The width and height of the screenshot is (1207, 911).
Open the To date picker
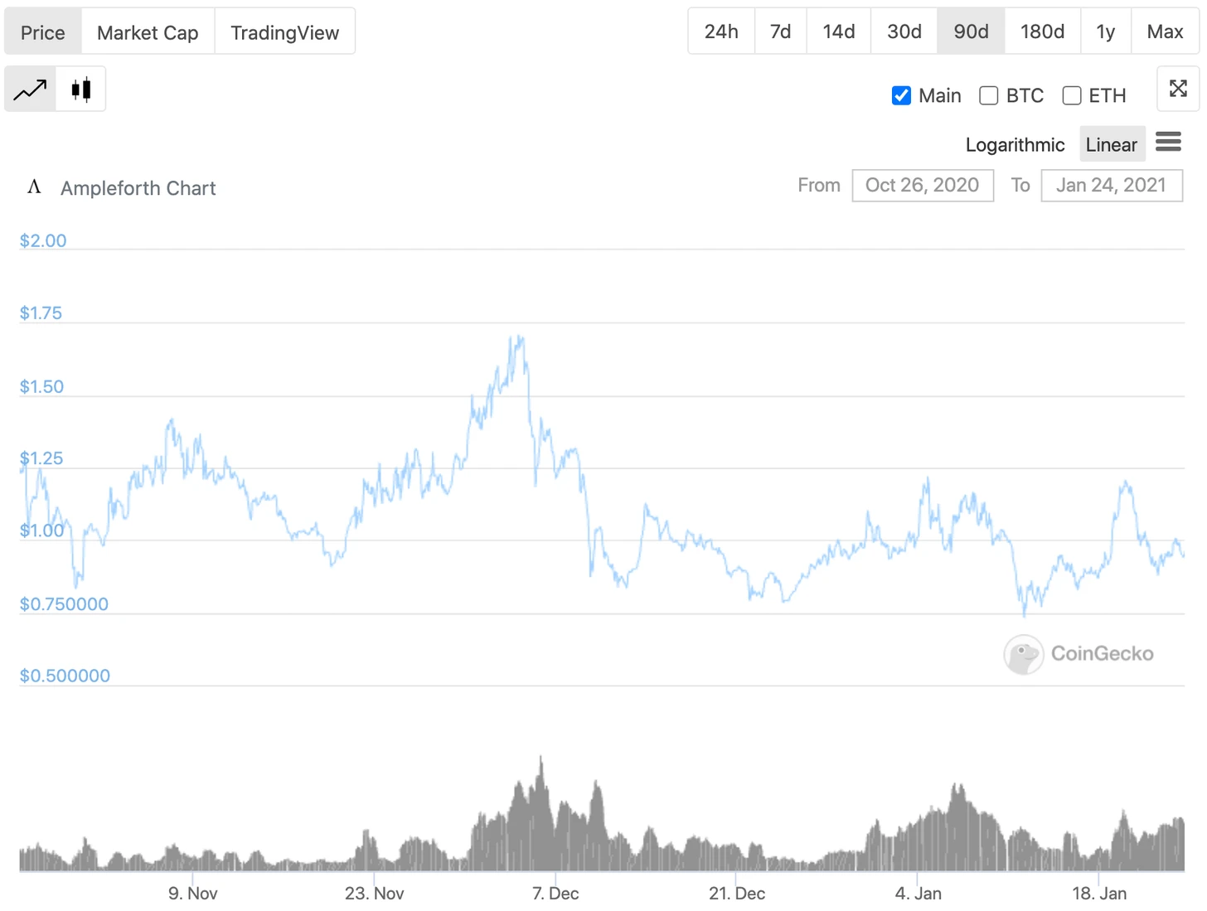tap(1111, 185)
